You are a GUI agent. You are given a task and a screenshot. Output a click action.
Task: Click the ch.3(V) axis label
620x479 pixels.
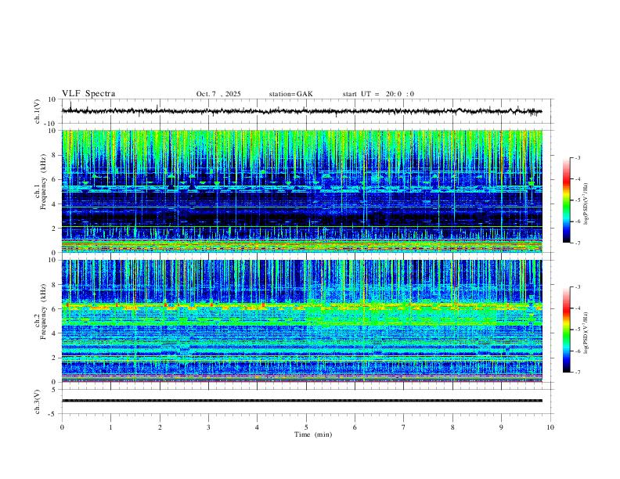coord(38,402)
